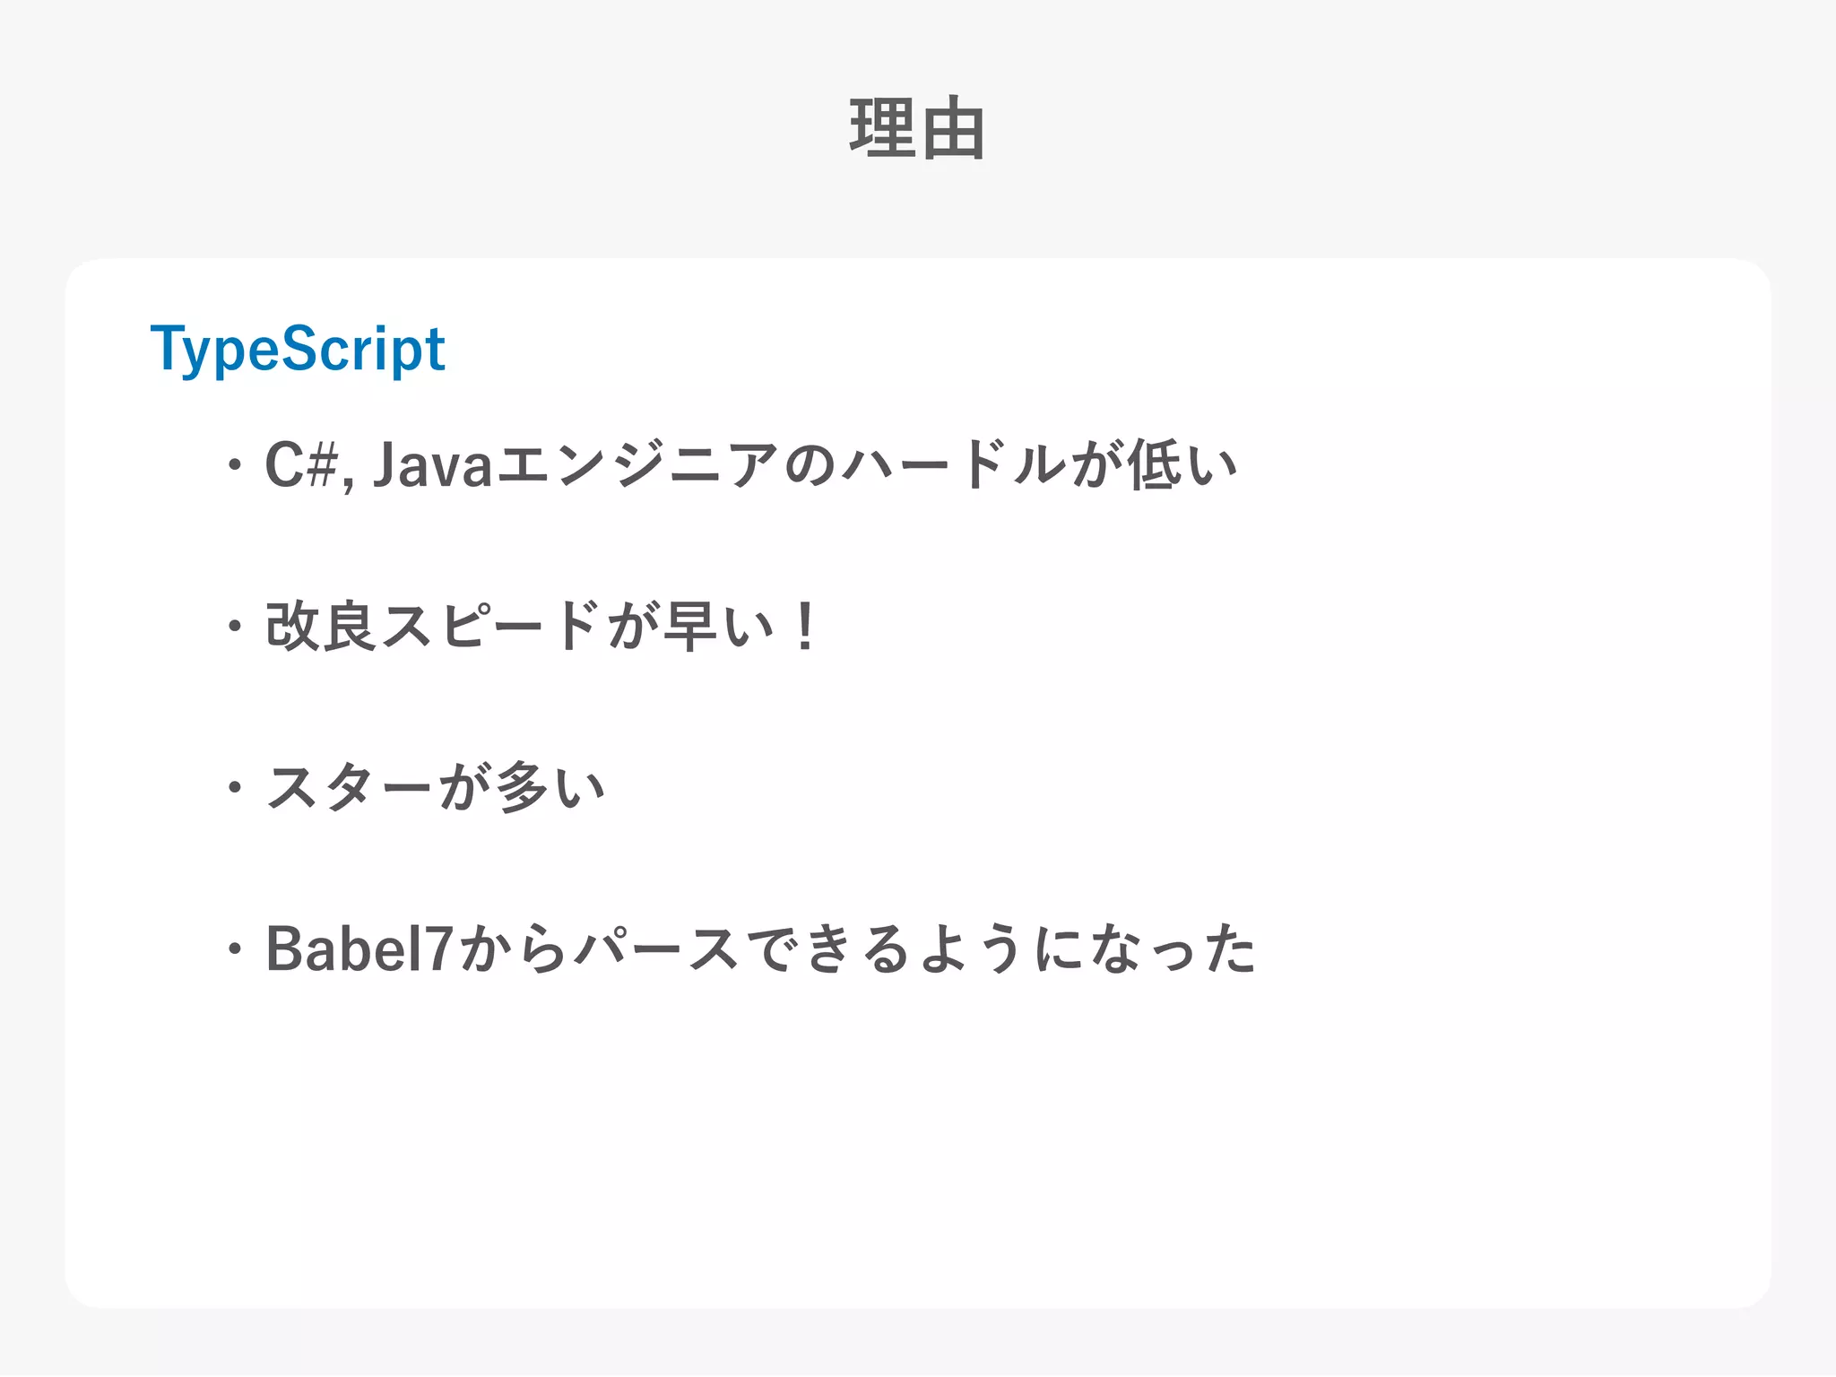The height and width of the screenshot is (1377, 1836).
Task: Click the blue TypeScript heading
Action: click(298, 349)
